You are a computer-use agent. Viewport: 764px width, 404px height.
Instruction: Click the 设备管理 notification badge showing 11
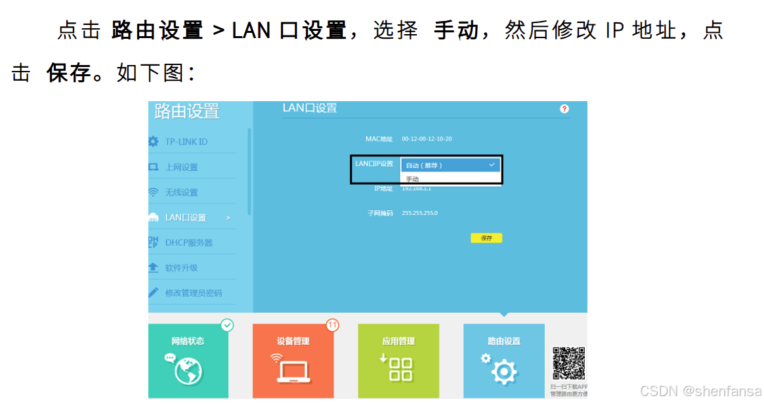click(x=331, y=325)
